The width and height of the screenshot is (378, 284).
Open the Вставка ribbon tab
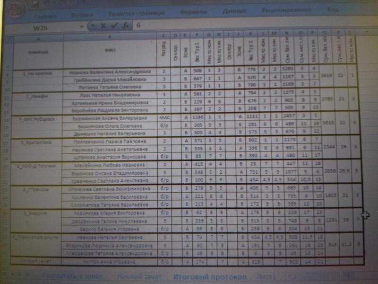pos(81,14)
